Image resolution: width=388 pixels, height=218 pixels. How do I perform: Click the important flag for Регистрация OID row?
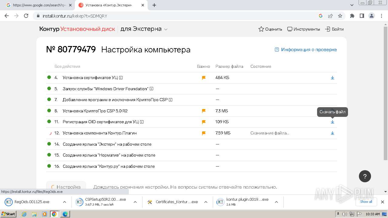(204, 122)
